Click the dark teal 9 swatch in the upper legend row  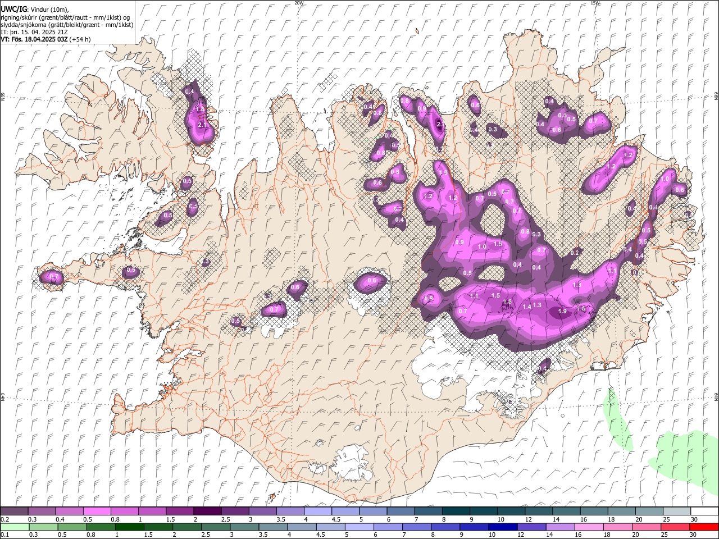(x=483, y=511)
